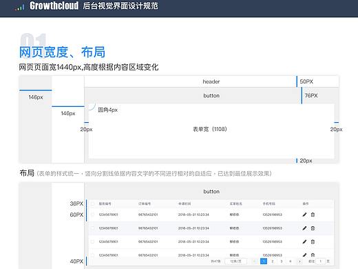Screen dimensions: 358x269
Task: Select the highlighted page 1 in the pagination
Action: [x=264, y=261]
